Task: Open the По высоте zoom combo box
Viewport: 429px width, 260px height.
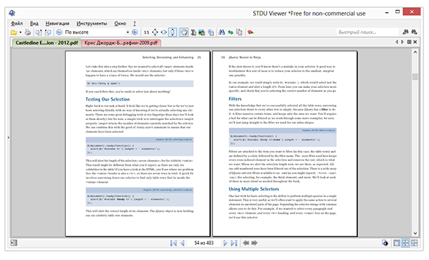Action: (97, 32)
